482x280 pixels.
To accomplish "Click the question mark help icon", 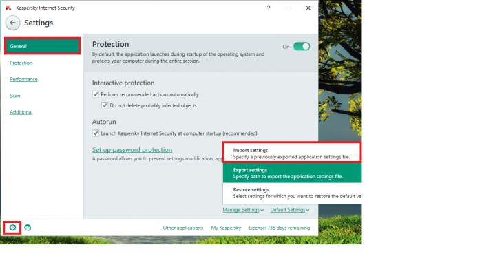I will (269, 8).
